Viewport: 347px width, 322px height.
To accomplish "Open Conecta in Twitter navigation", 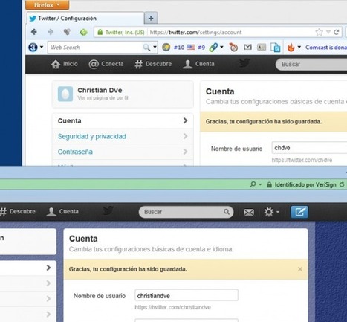I will 106,64.
